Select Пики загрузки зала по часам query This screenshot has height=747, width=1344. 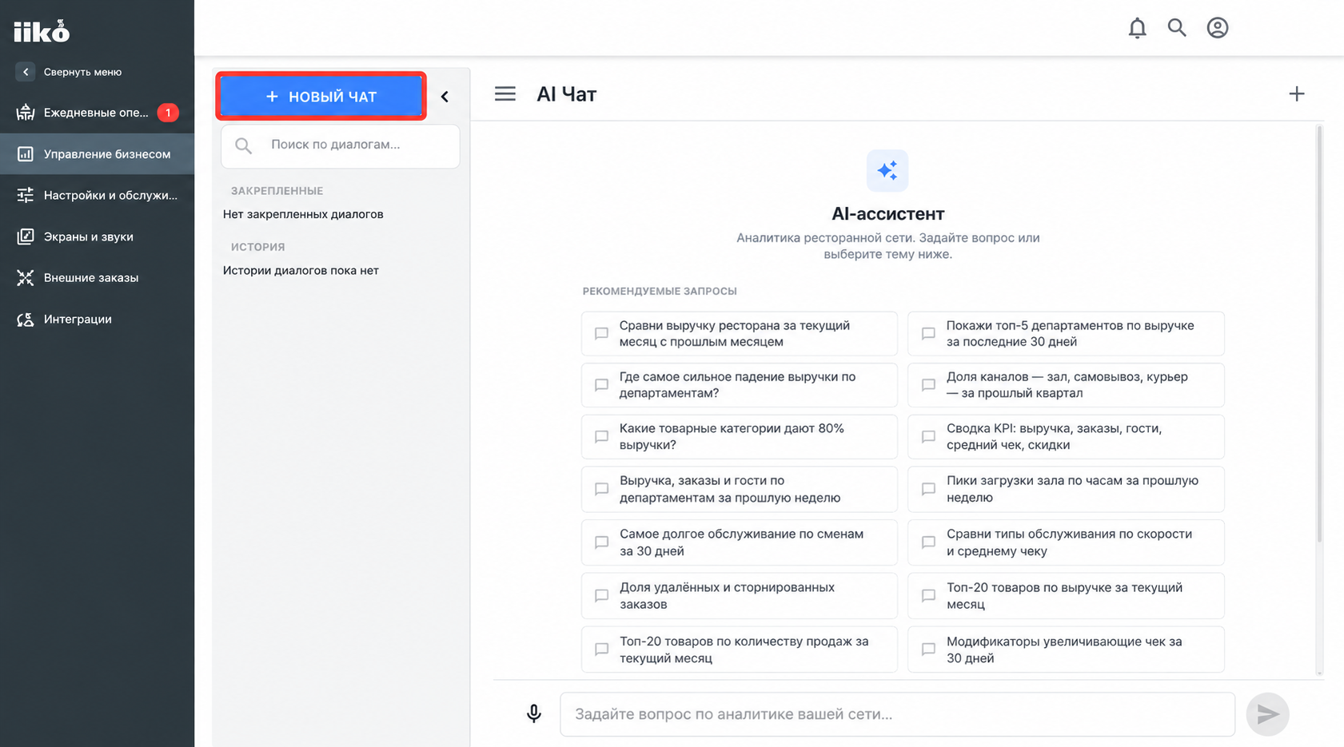coord(1066,489)
